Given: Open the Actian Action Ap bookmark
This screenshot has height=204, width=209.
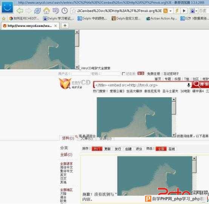Looking at the screenshot, I should pyautogui.click(x=161, y=19).
